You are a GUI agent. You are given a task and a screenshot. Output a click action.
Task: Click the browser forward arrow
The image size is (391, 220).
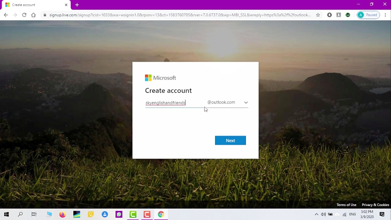(x=15, y=15)
